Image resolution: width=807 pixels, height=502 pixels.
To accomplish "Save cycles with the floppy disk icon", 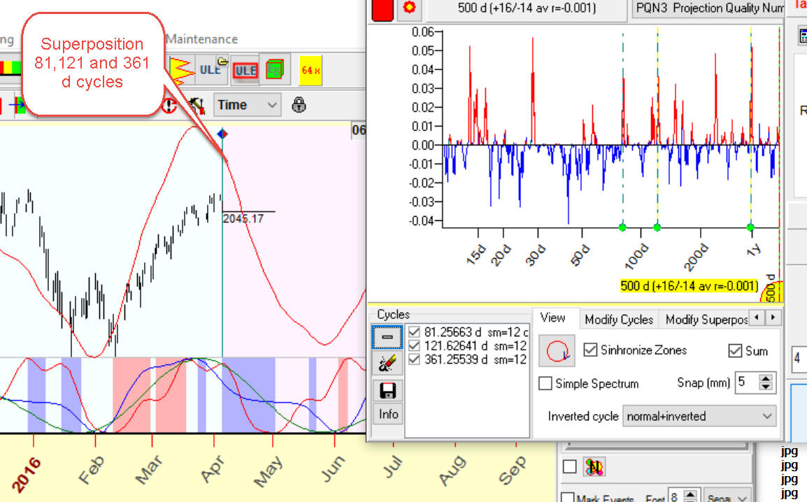I will coord(387,389).
